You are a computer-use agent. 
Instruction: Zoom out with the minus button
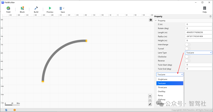150,100
